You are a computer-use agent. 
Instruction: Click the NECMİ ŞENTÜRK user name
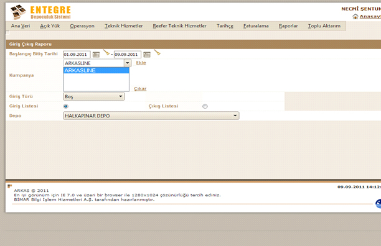[x=361, y=9]
